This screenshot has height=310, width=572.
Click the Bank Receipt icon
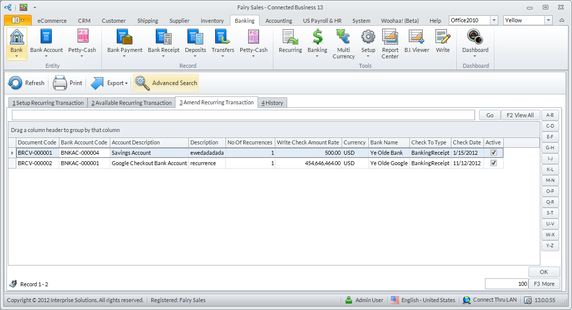163,38
